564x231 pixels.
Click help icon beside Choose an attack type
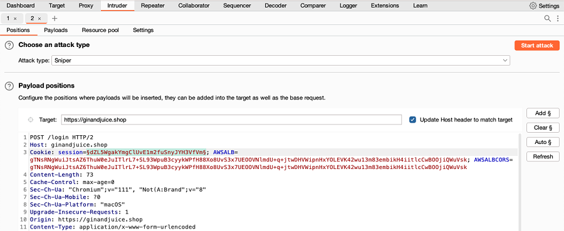(9, 45)
